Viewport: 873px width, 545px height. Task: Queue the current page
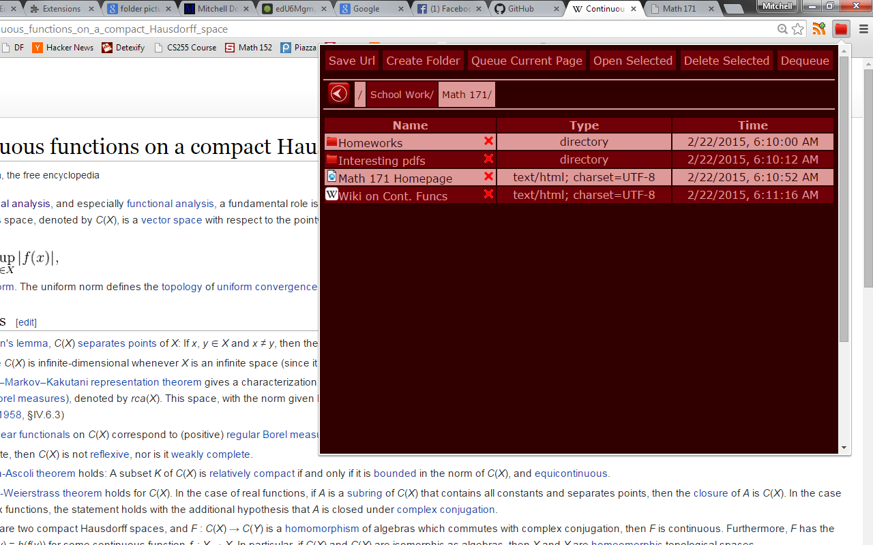pos(526,60)
